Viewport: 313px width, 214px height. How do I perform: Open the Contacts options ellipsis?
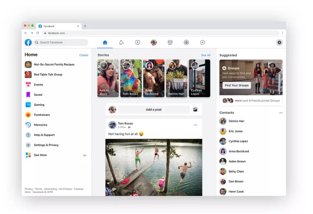[281, 113]
